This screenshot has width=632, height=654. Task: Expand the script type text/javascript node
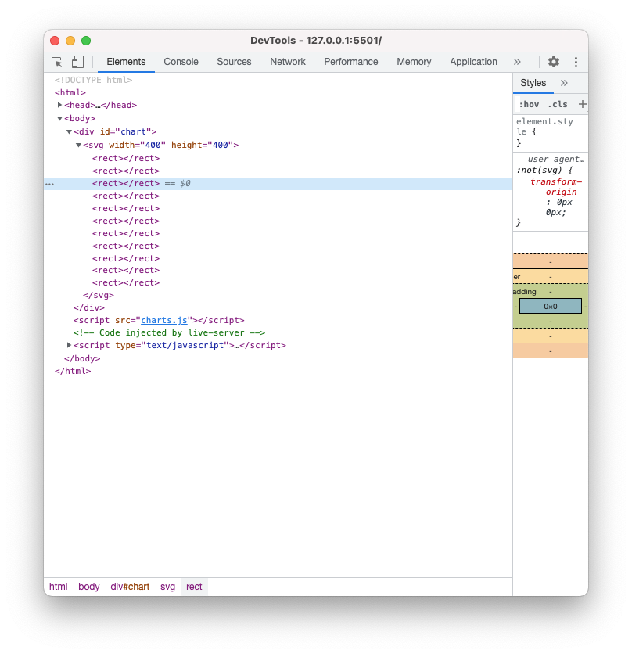tap(70, 345)
